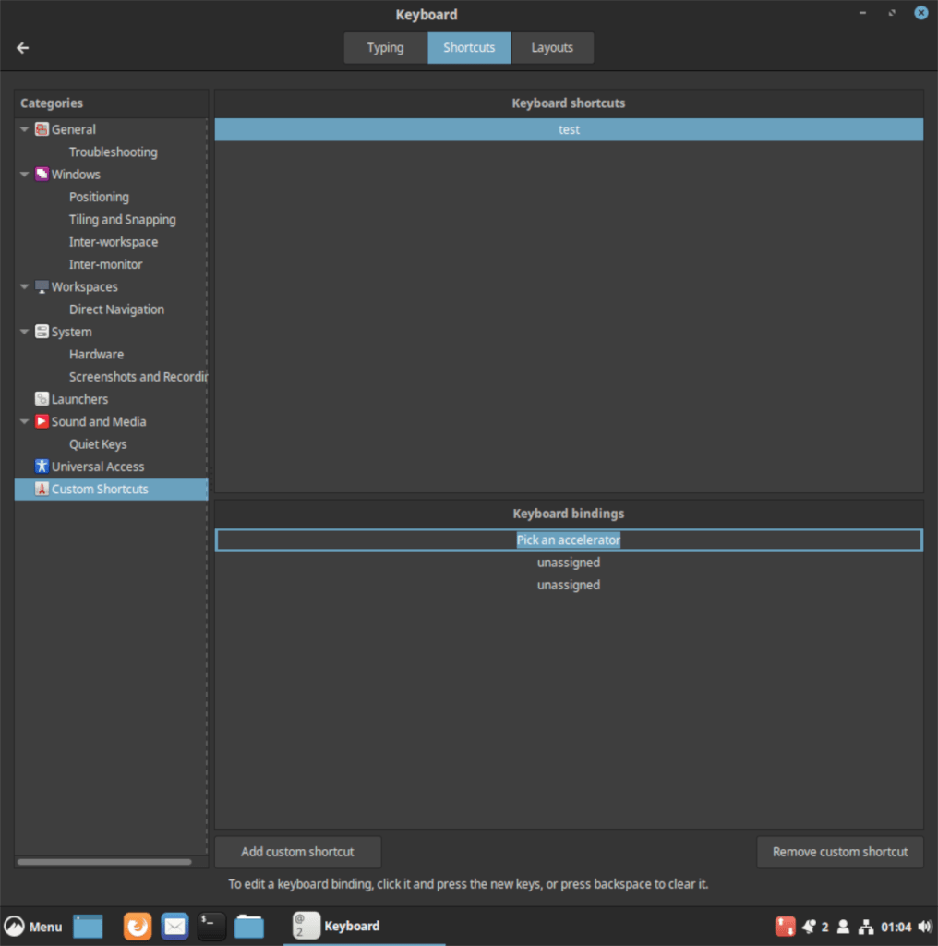The height and width of the screenshot is (946, 938).
Task: Open the network tray icon
Action: pos(865,926)
